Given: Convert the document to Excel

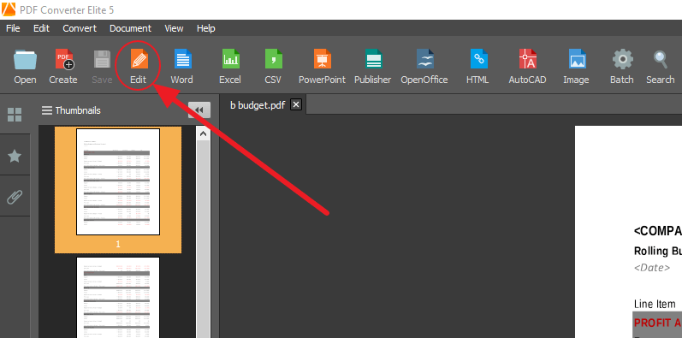Looking at the screenshot, I should tap(230, 60).
